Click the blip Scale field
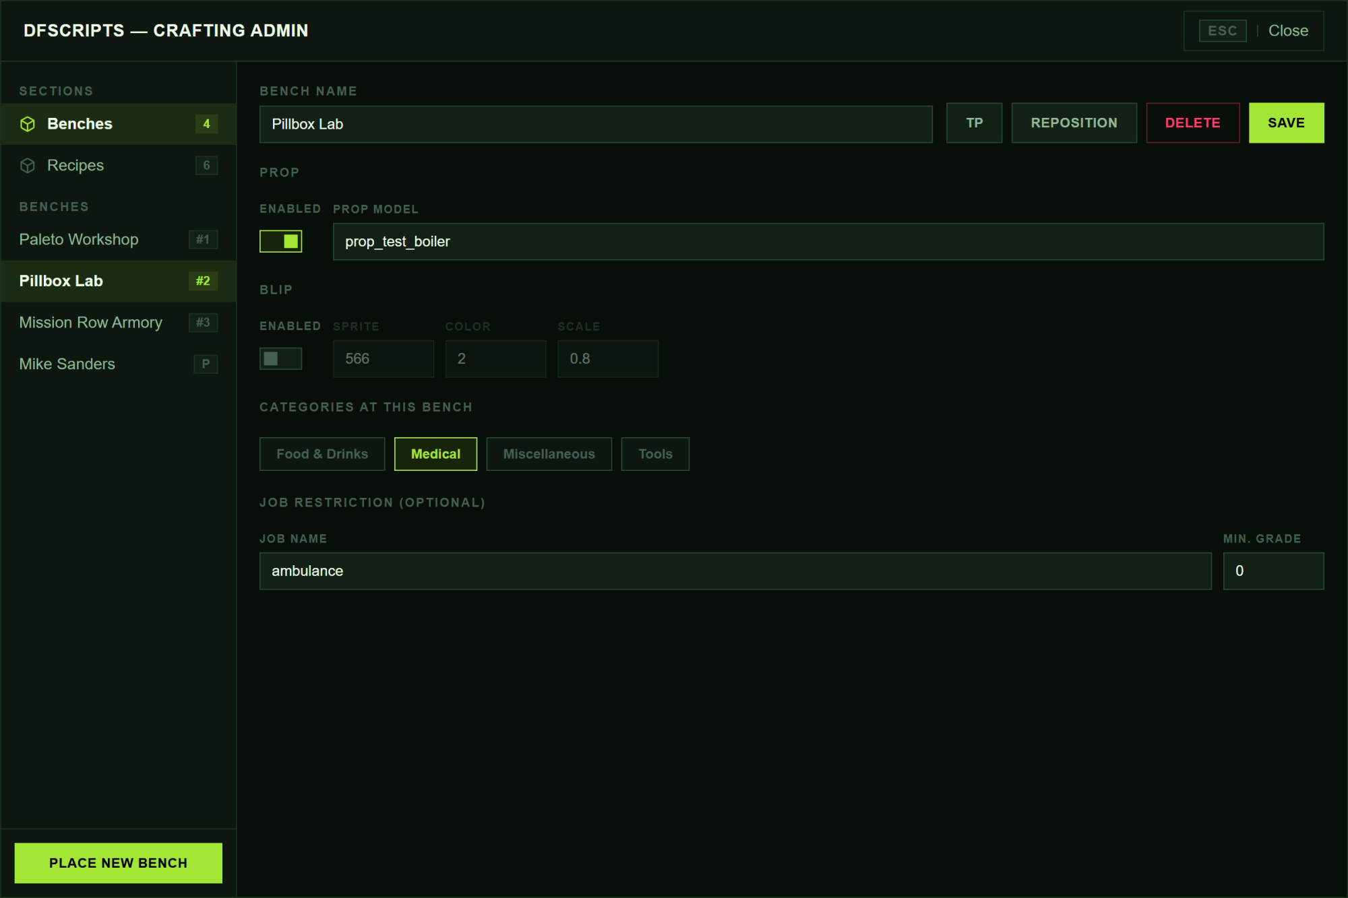Screen dimensions: 1348x898 coord(608,359)
